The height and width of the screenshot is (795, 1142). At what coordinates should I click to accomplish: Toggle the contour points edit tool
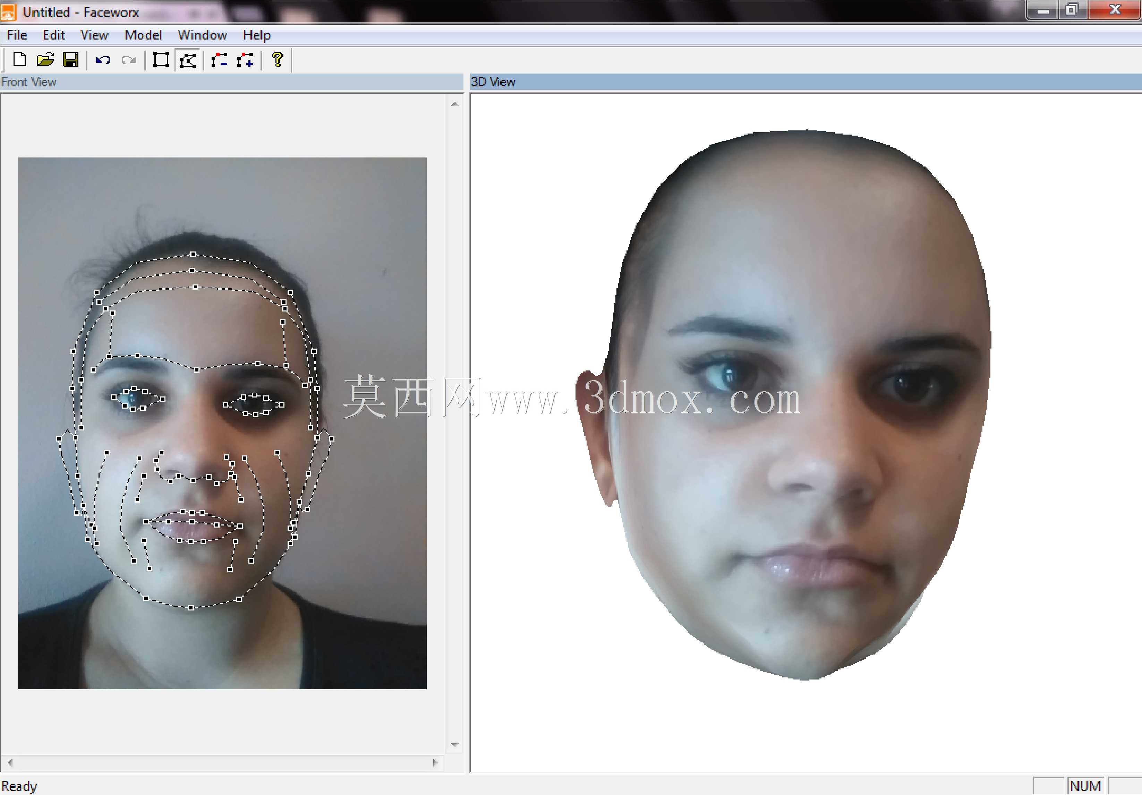click(x=188, y=60)
